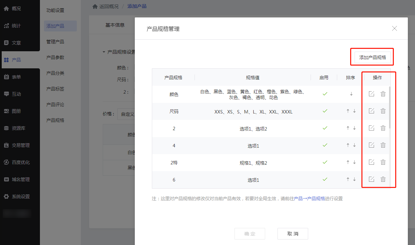The height and width of the screenshot is (245, 415).
Task: Move row 4 down in sort order
Action: [354, 145]
